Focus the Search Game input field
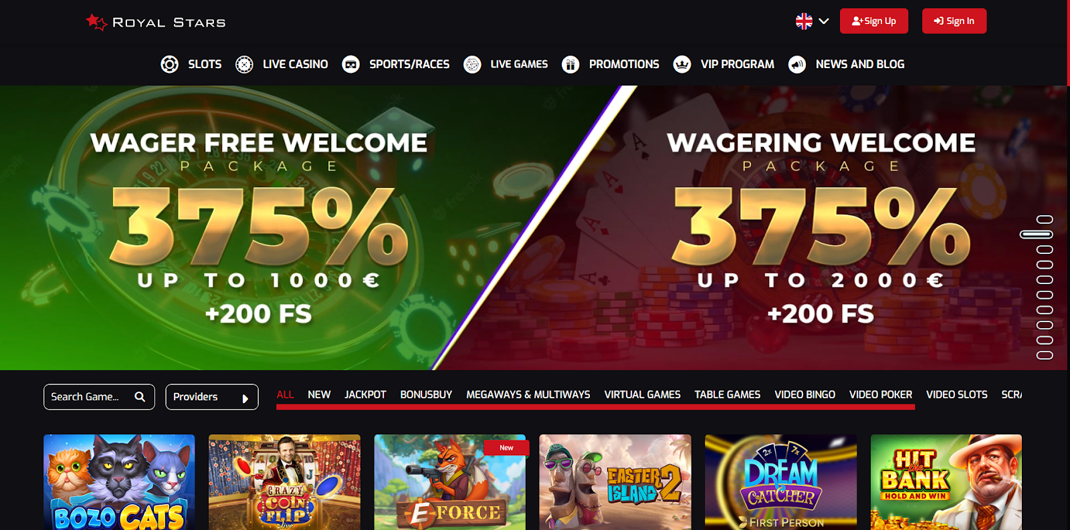 (x=99, y=397)
